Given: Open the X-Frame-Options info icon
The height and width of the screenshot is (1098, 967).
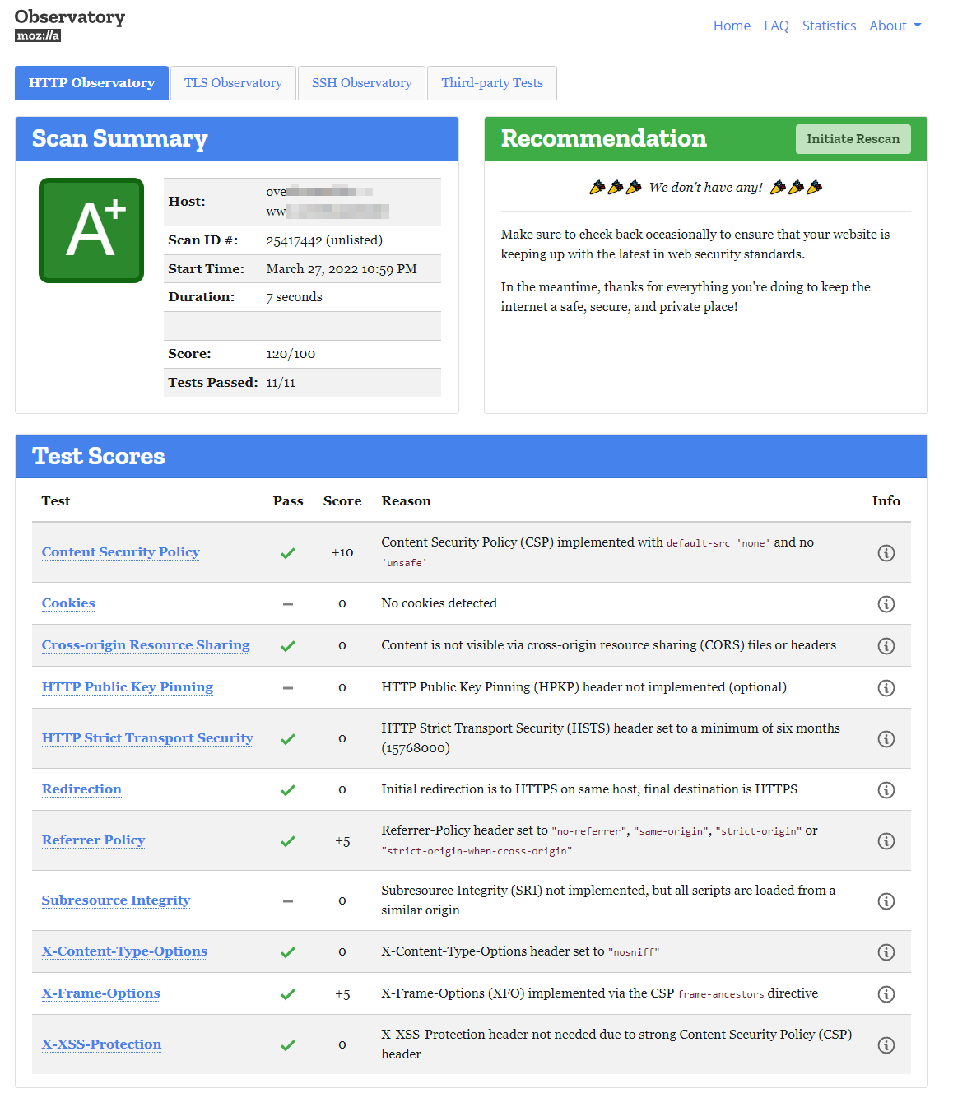Looking at the screenshot, I should coord(886,994).
